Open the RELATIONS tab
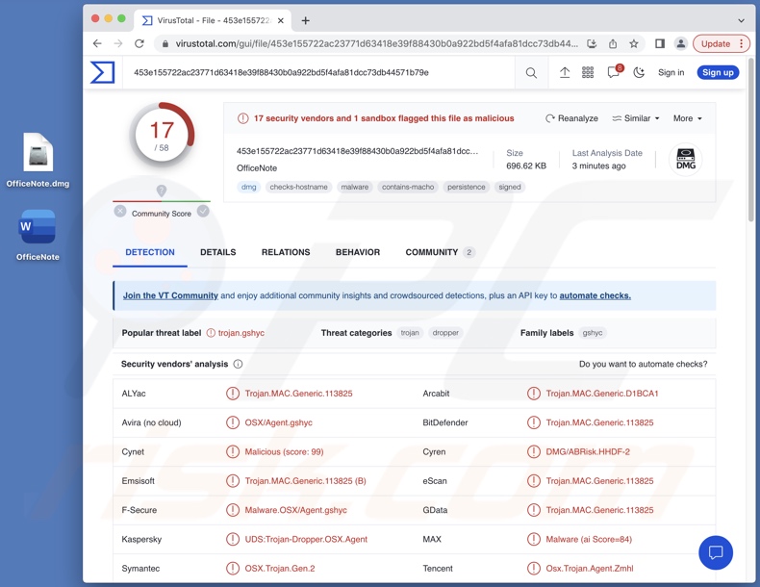This screenshot has width=760, height=587. 286,252
